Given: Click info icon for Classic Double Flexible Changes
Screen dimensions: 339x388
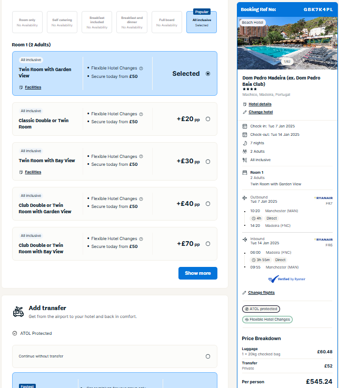Looking at the screenshot, I should pos(141,114).
